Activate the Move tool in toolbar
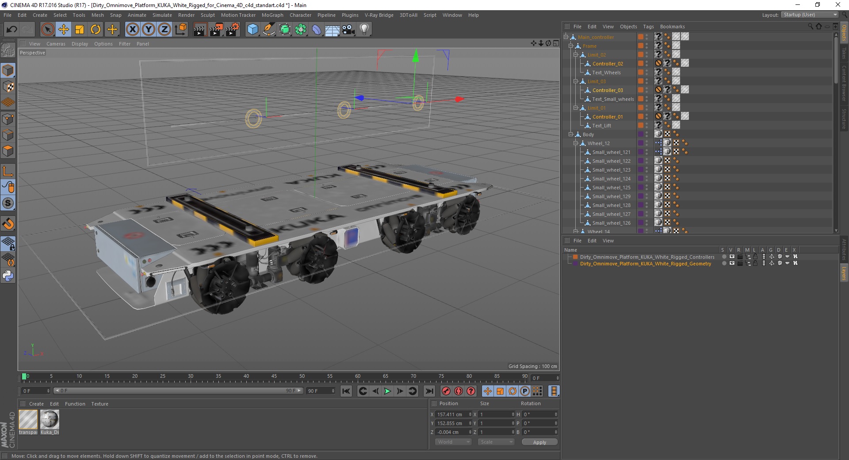Image resolution: width=849 pixels, height=460 pixels. pyautogui.click(x=64, y=30)
